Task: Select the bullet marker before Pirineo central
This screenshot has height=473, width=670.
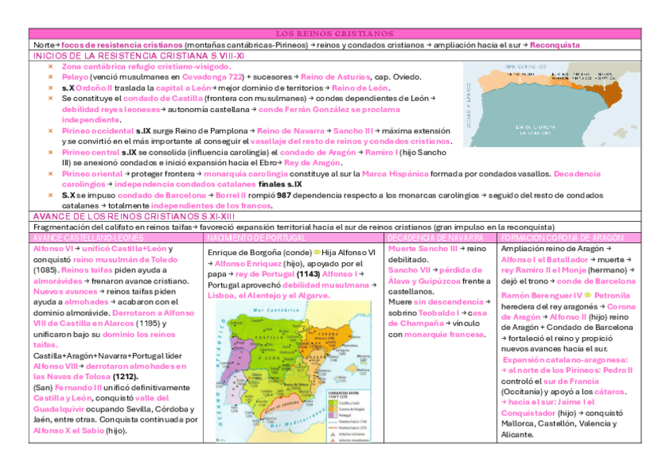Action: click(49, 151)
